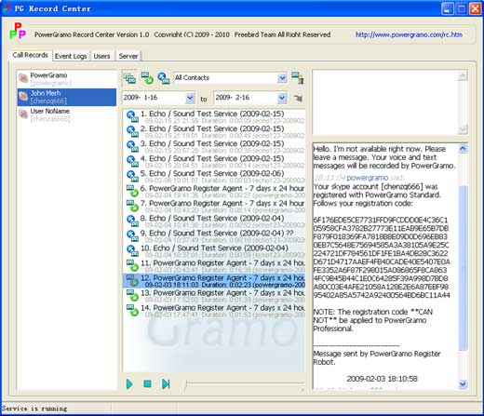Viewport: 484px width, 416px height.
Task: Open the end date 2009-2-16 picker
Action: tap(282, 99)
